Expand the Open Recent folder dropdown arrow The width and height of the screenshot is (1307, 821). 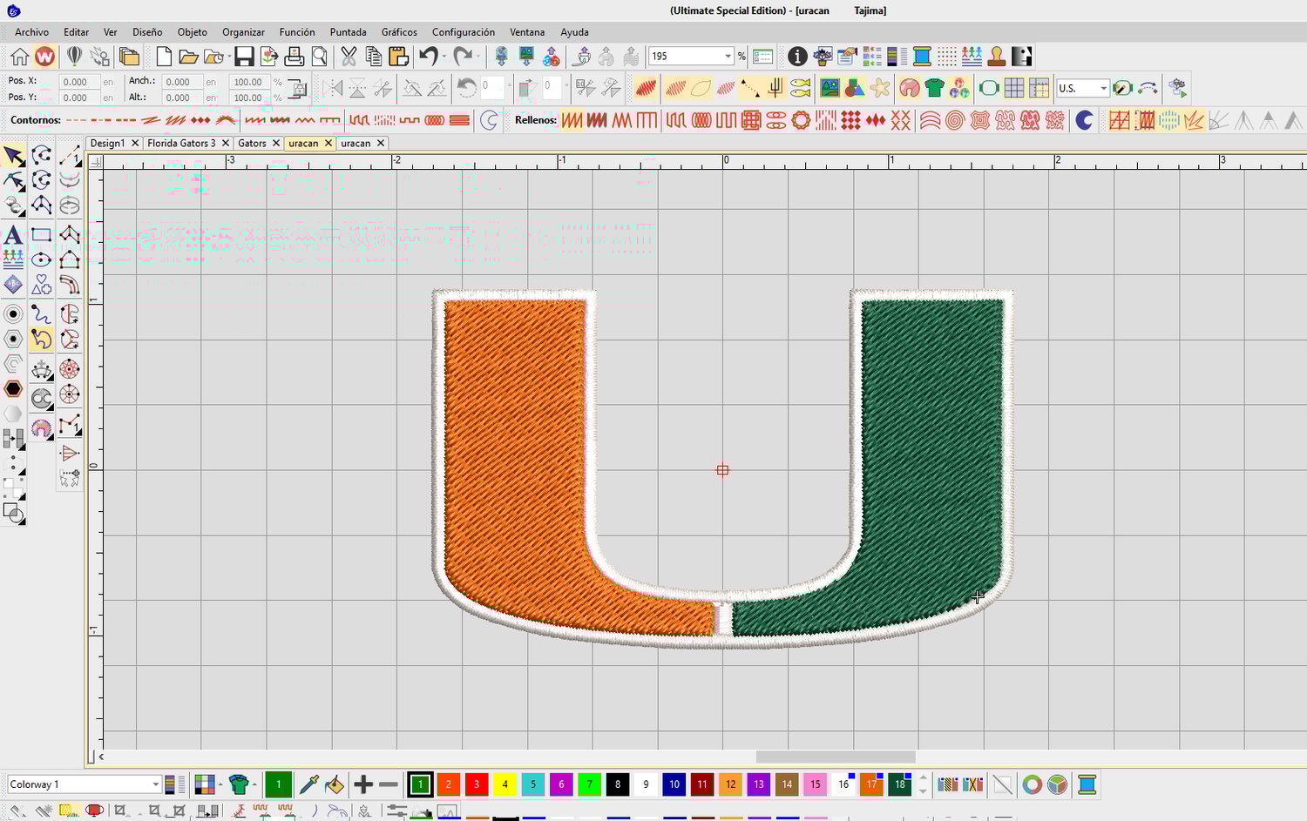click(x=228, y=57)
